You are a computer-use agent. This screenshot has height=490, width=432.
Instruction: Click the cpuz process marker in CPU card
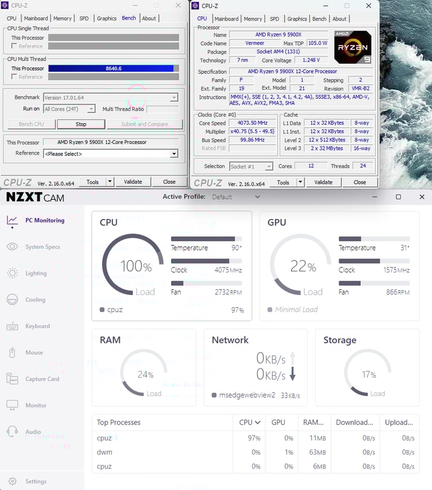[x=102, y=310]
